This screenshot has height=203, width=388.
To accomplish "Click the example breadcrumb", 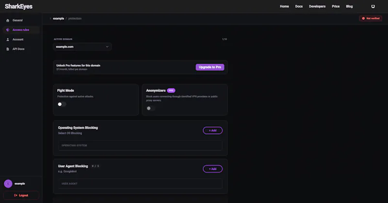I will pyautogui.click(x=58, y=18).
